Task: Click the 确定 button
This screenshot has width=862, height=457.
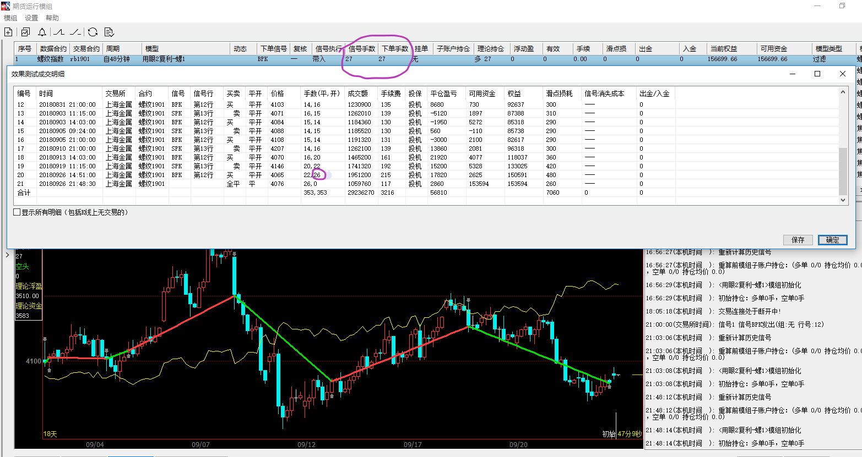Action: (x=832, y=240)
